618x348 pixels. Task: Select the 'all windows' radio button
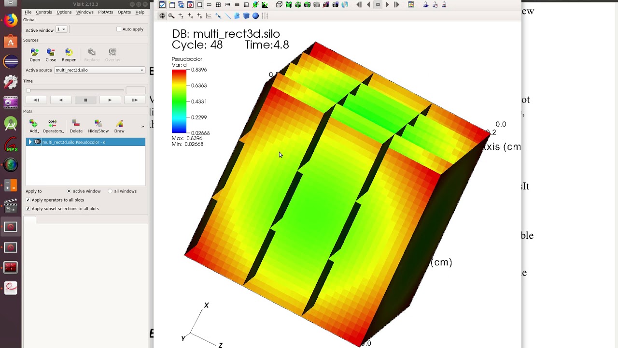110,191
